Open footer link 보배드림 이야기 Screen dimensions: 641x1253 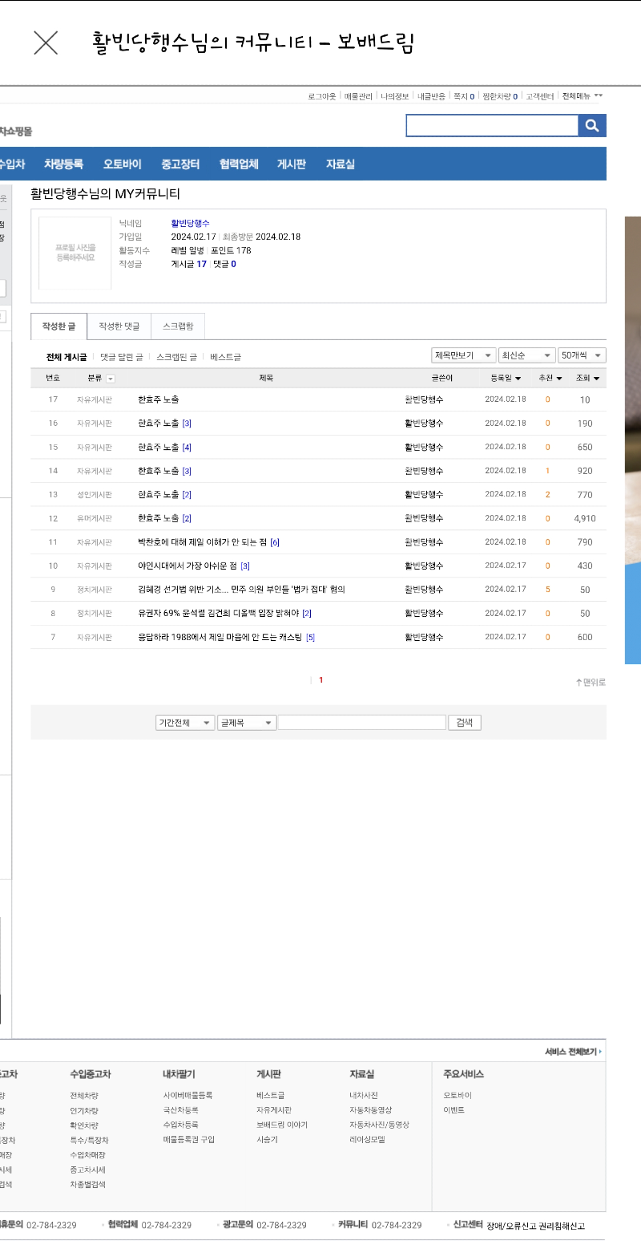(282, 1125)
